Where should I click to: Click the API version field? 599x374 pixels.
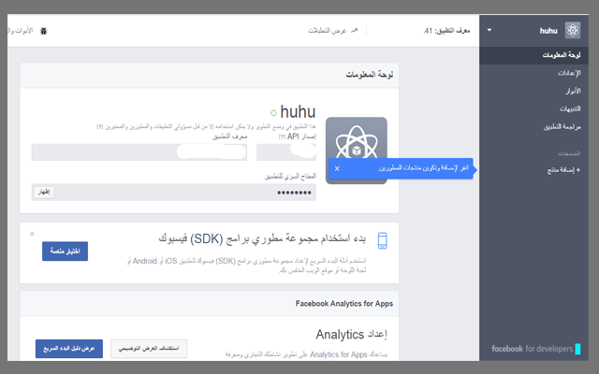286,152
